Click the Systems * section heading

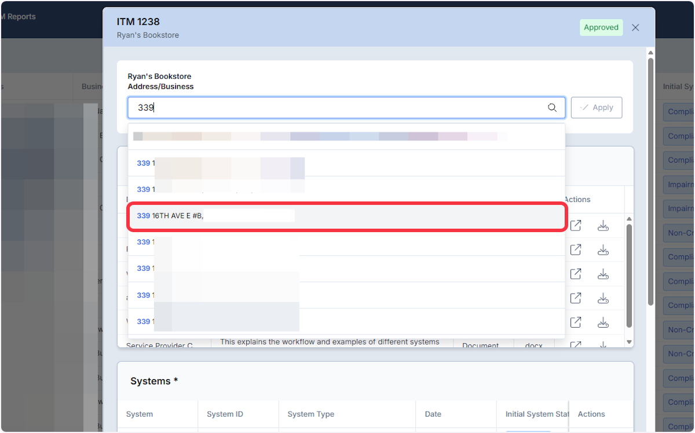[154, 381]
